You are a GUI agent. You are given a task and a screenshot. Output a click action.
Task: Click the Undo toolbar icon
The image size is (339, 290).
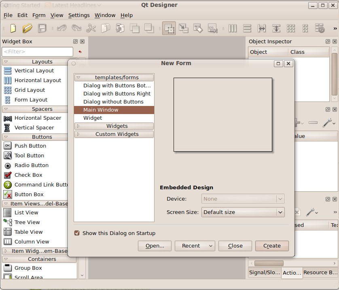coord(61,28)
